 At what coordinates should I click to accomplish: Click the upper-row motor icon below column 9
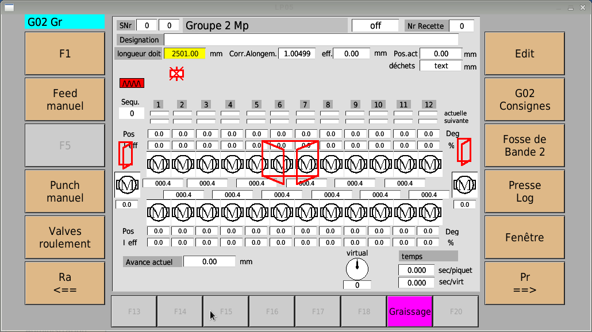pos(356,165)
